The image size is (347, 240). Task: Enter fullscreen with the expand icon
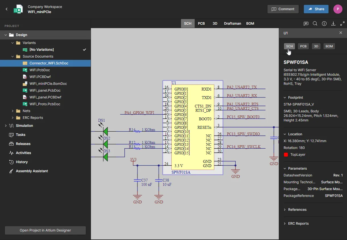342,24
